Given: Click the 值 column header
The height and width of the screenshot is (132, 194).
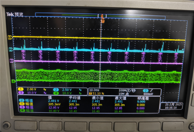Looking at the screenshot, I should tap(50, 97).
